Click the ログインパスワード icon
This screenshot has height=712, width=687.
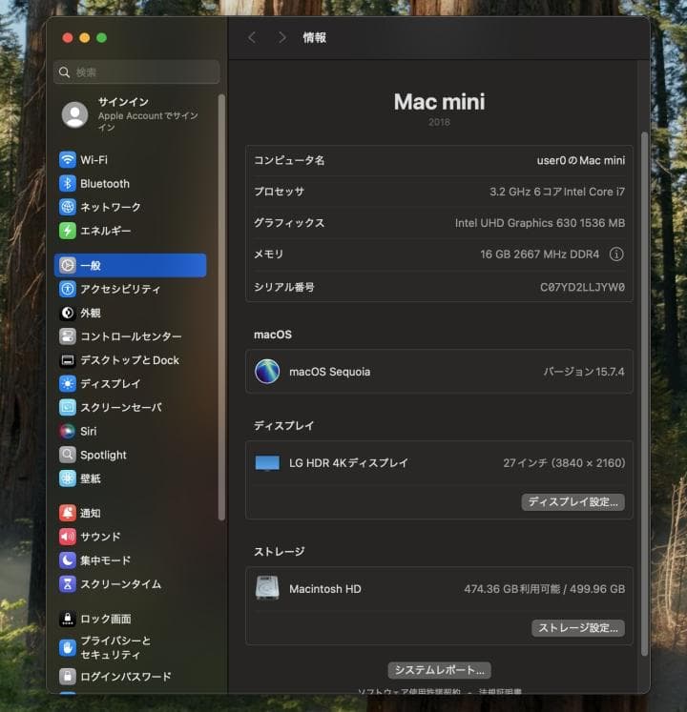[x=68, y=677]
